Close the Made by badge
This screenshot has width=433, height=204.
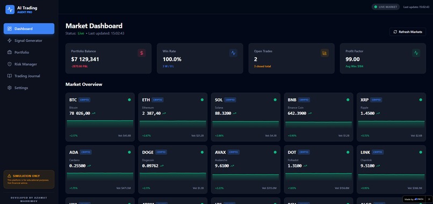click(429, 199)
